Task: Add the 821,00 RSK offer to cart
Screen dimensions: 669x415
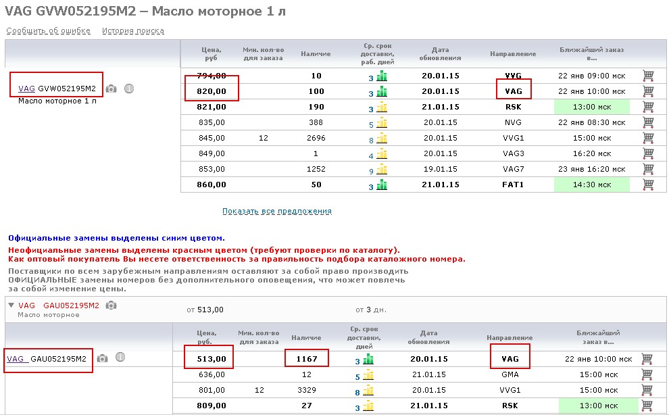Action: (x=648, y=107)
